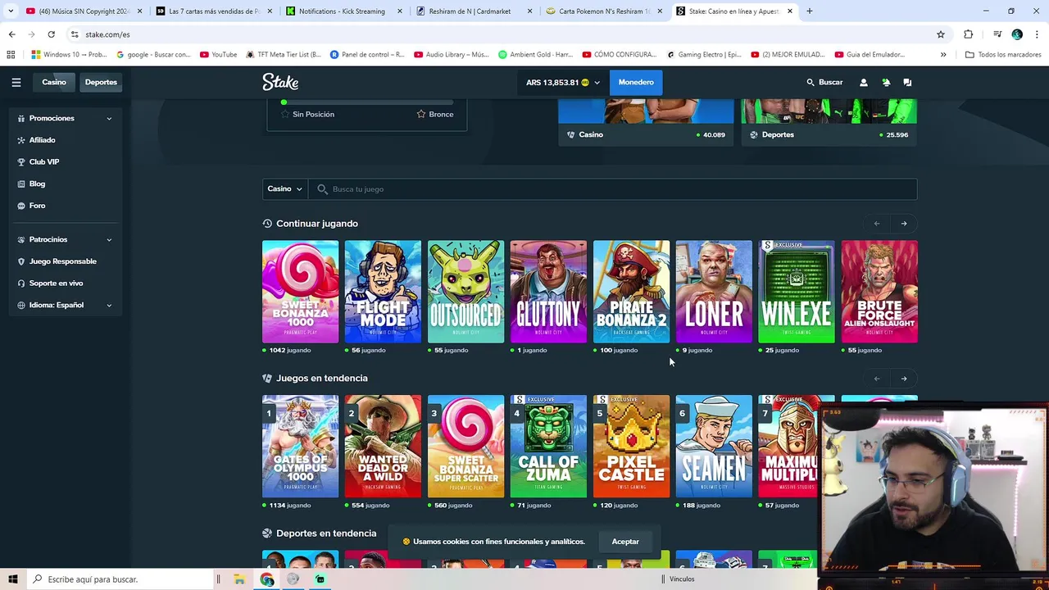Open the chat icon in header

pos(907,82)
